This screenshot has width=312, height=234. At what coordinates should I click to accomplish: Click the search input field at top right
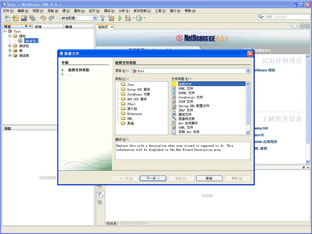click(x=288, y=17)
